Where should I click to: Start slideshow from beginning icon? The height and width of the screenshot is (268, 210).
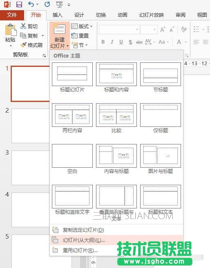(59, 4)
